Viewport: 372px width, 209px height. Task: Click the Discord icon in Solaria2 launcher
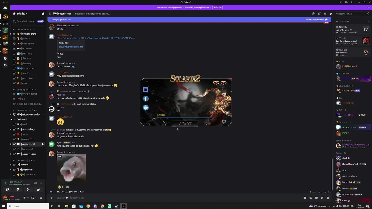coord(146,90)
